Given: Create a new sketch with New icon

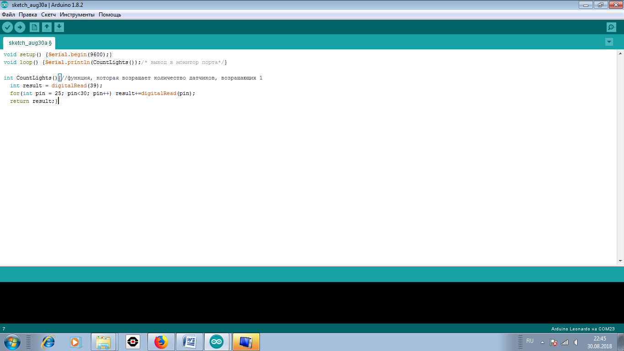Looking at the screenshot, I should coord(34,27).
